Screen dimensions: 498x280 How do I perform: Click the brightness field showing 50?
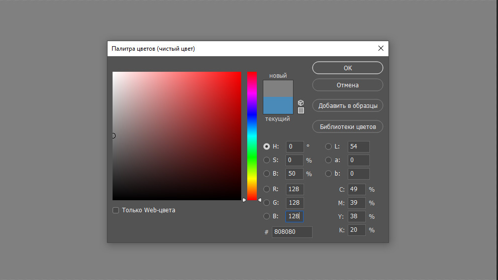click(x=295, y=174)
